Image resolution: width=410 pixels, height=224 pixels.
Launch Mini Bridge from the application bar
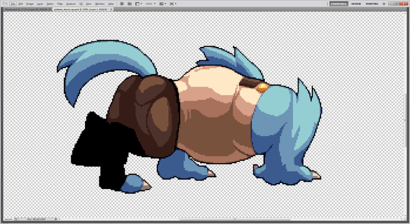coord(130,4)
